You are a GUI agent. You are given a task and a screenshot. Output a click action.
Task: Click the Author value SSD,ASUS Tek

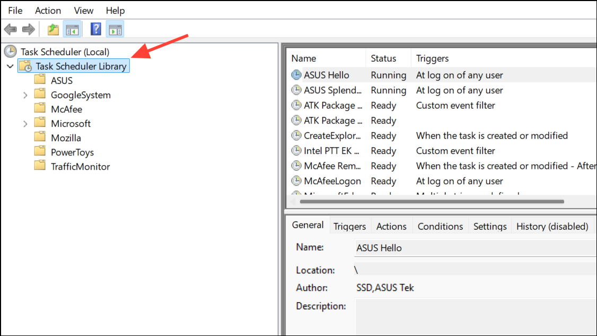(x=385, y=288)
